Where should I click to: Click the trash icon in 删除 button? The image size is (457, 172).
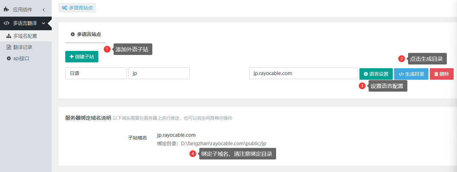point(436,74)
